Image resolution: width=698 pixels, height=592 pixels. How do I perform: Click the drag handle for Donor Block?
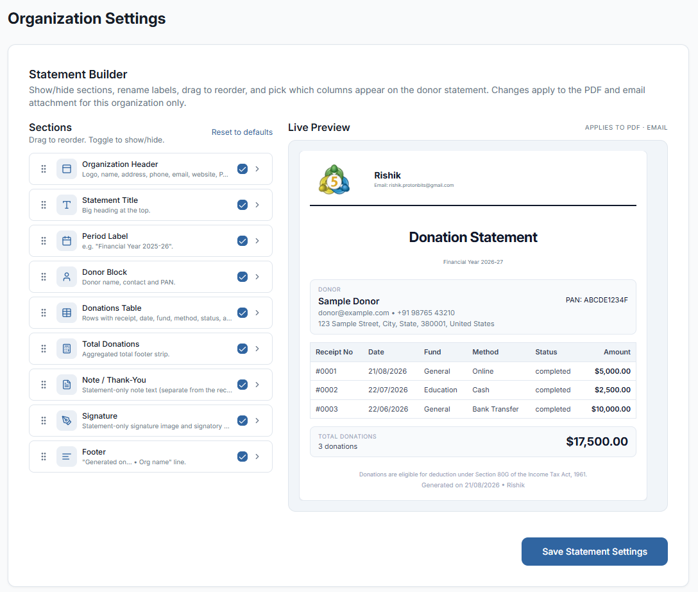44,277
